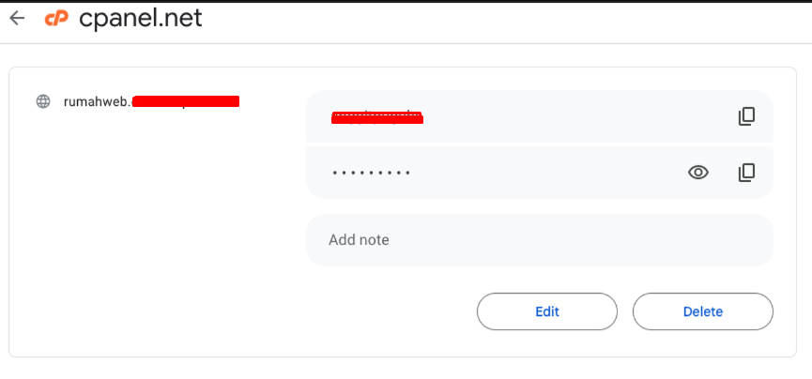
Task: Click the Edit button
Action: click(547, 311)
